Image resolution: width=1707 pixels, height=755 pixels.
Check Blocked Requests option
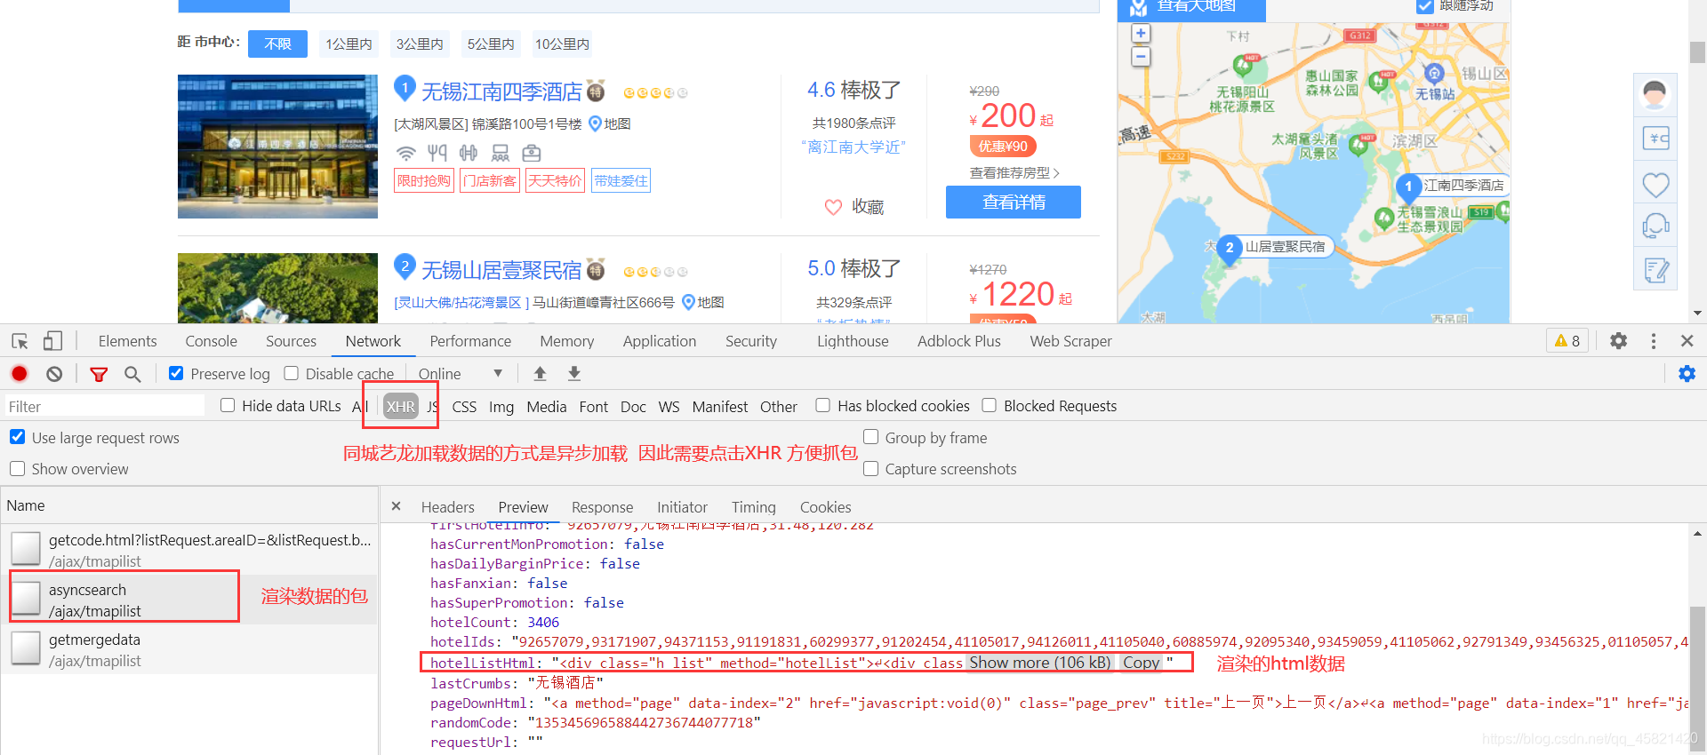(989, 406)
